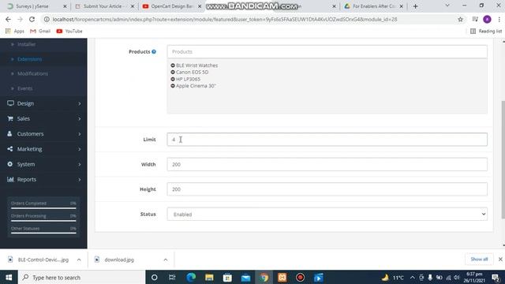
Task: Click the browser address bar URL
Action: tap(224, 19)
